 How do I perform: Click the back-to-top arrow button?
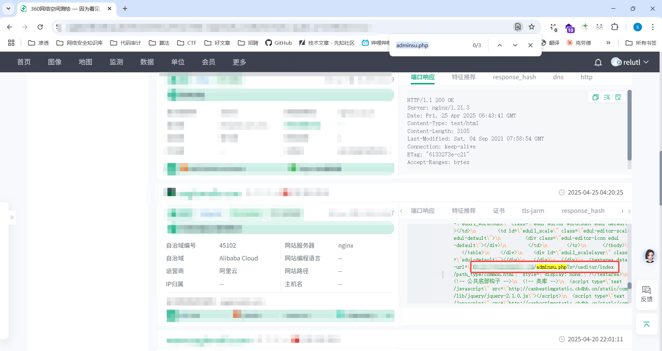[646, 324]
